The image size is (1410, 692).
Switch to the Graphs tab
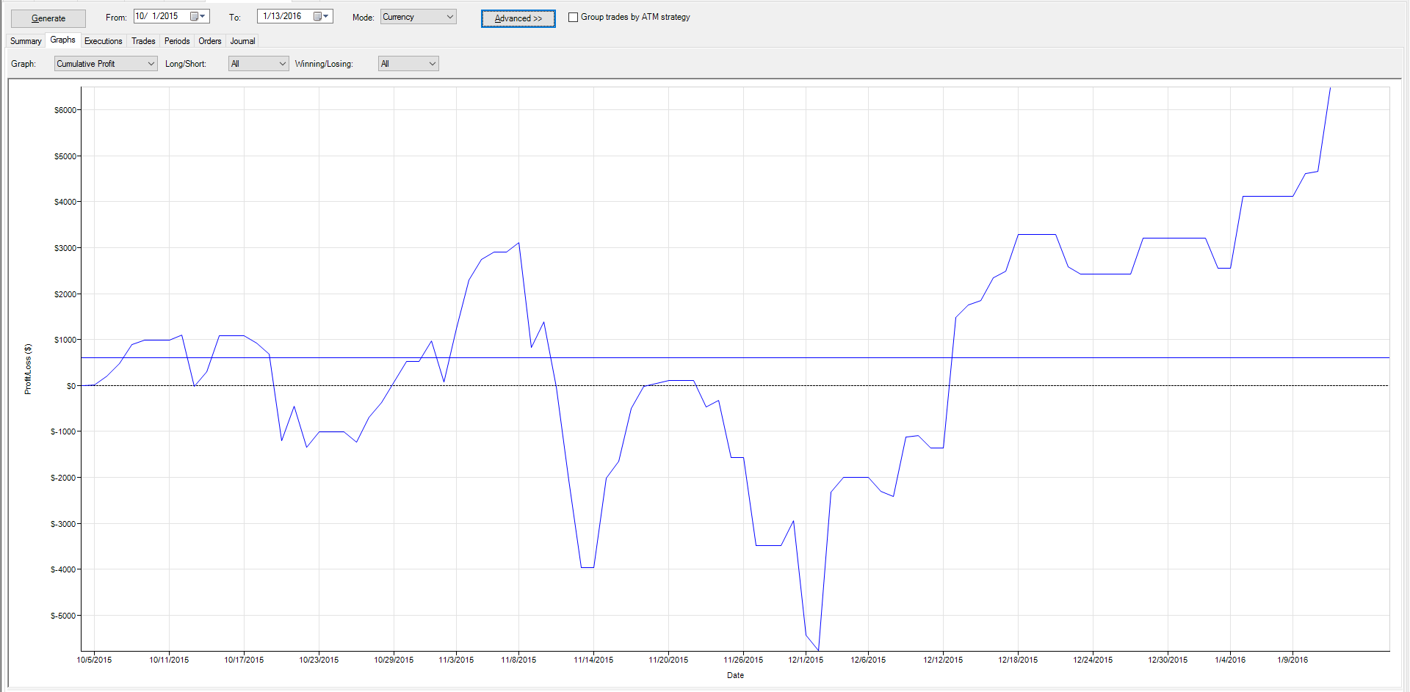pos(63,40)
